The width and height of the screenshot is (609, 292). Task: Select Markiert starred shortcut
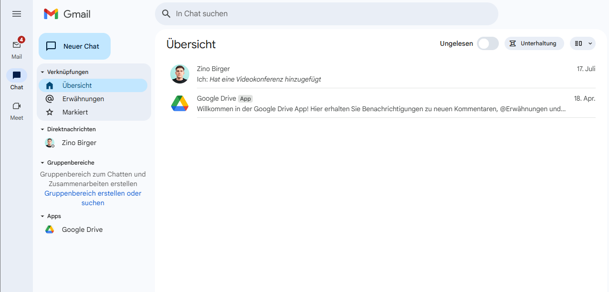click(x=75, y=112)
